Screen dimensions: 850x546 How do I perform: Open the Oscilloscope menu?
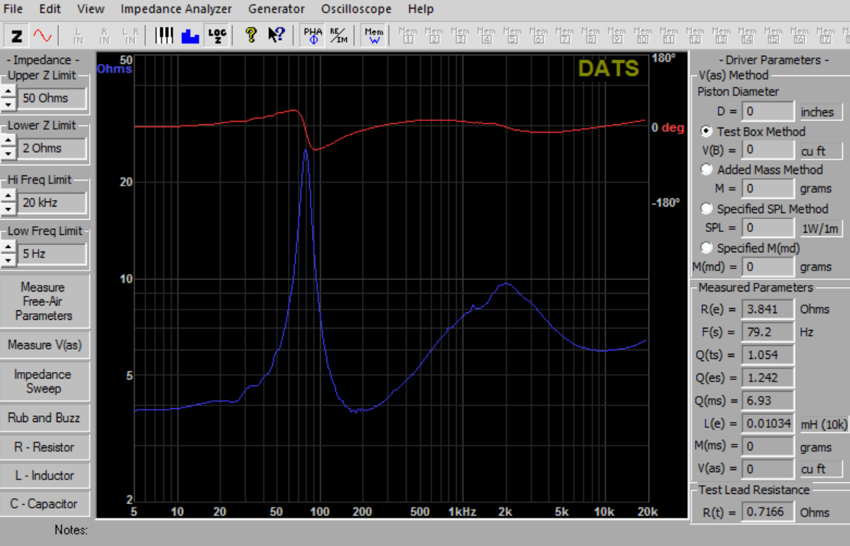[356, 9]
